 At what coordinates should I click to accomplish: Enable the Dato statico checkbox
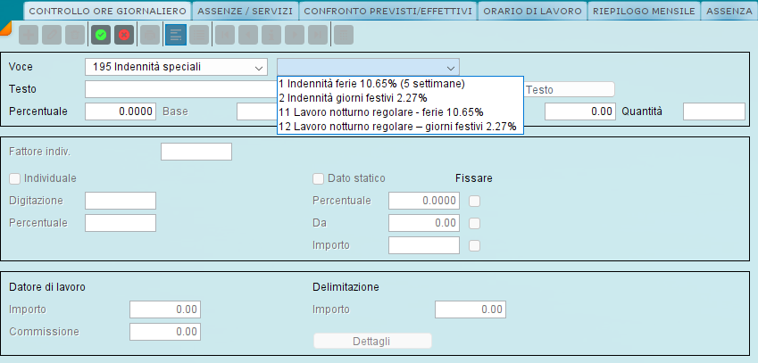[318, 178]
